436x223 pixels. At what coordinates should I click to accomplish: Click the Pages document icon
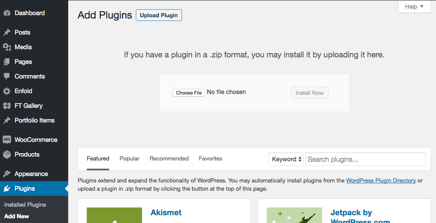tap(7, 62)
